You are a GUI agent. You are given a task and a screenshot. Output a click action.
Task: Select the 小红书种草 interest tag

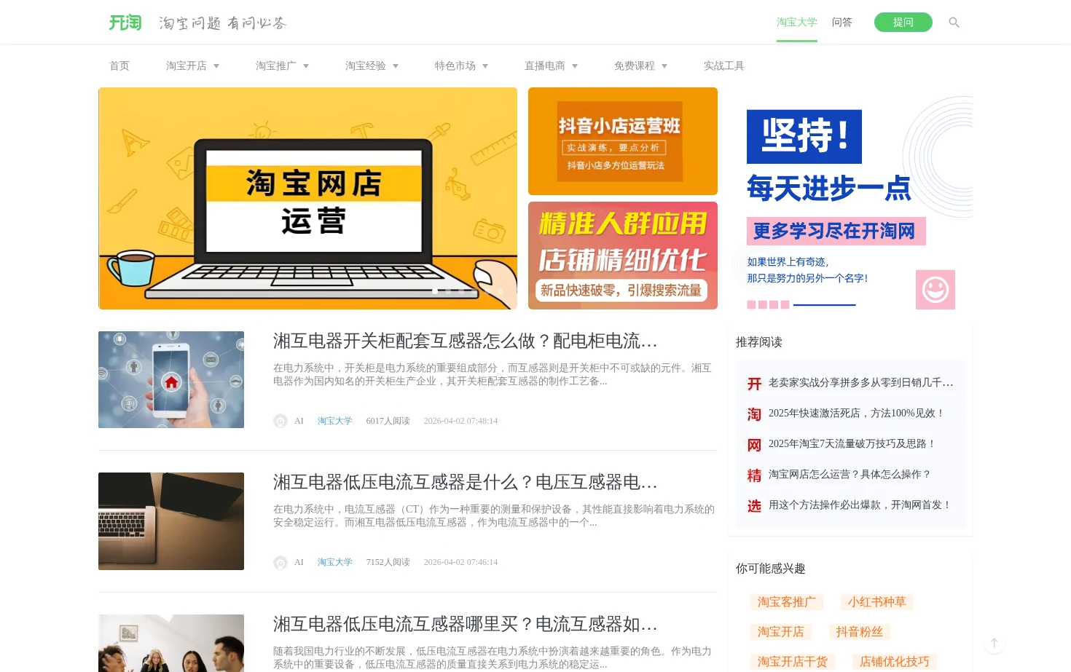877,602
